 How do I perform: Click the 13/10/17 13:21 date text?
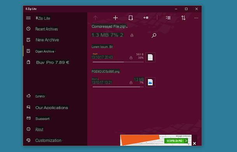pos(102,82)
